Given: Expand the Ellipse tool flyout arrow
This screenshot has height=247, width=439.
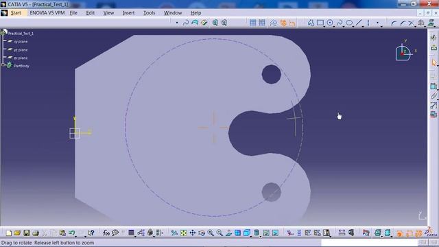Looking at the screenshot, I should (x=353, y=26).
